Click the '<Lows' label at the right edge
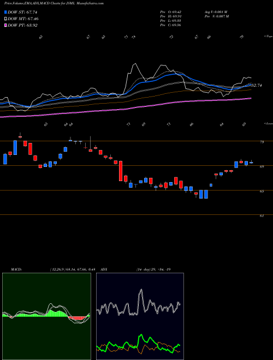Viewport: 273px width, 360px height. pos(269,123)
